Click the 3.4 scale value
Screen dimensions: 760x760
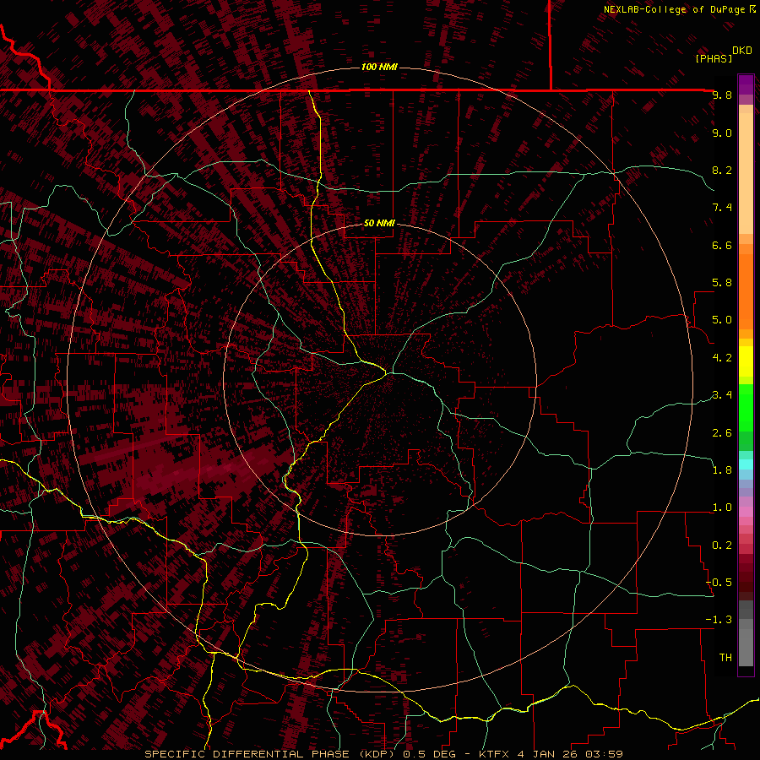pyautogui.click(x=722, y=395)
